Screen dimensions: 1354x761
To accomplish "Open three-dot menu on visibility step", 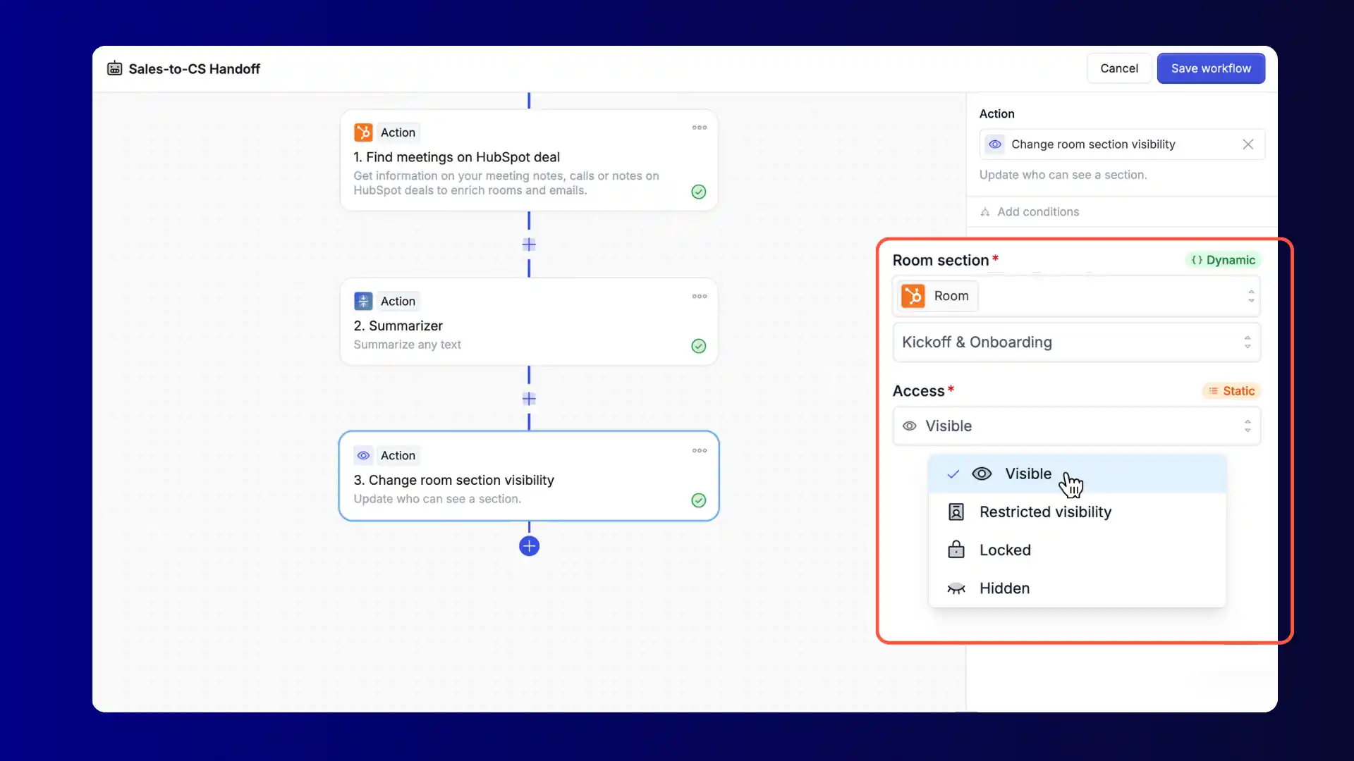I will coord(699,451).
